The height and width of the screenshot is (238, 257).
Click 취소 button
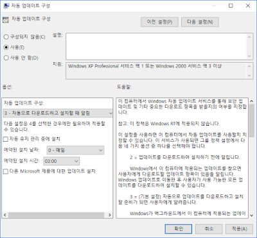click(209, 229)
